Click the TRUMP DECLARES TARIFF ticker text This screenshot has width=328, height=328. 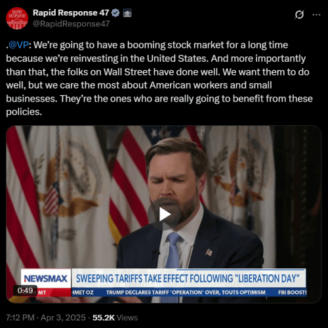point(186,293)
